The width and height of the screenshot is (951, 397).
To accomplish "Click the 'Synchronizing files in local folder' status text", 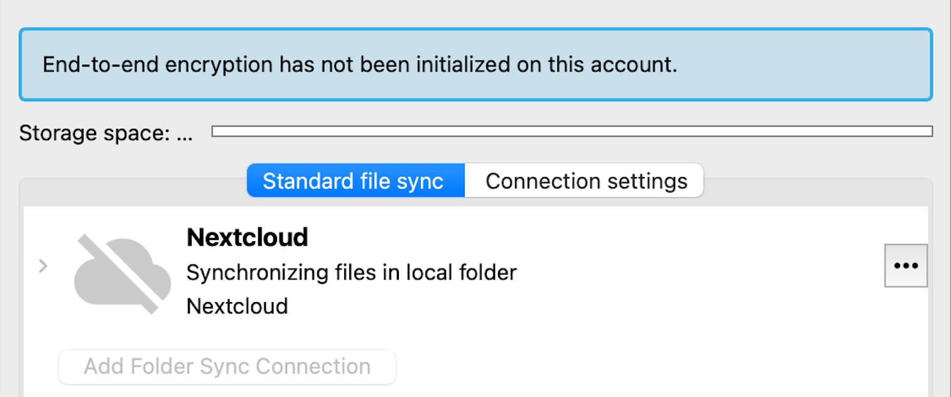I will (351, 273).
